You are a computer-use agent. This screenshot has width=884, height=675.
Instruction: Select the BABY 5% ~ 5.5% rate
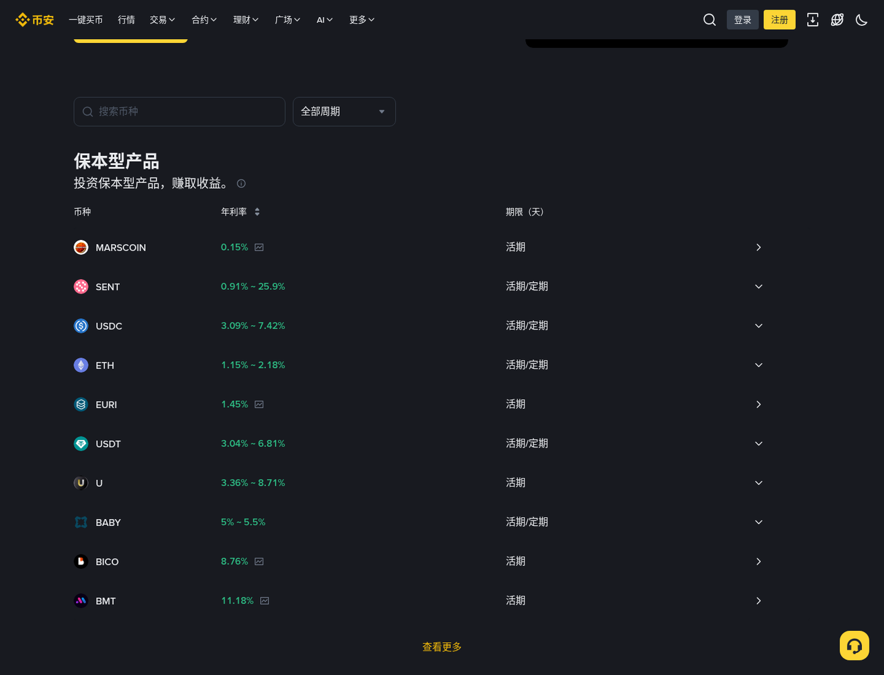pos(243,522)
